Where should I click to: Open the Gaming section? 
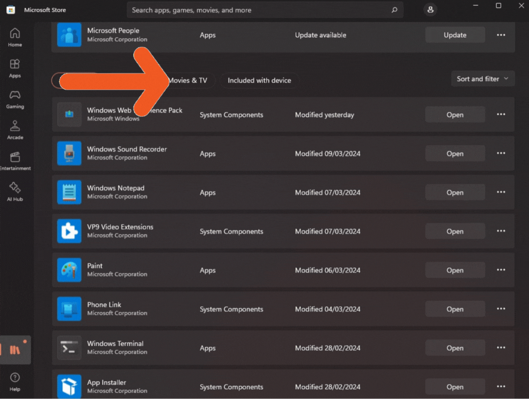(x=15, y=99)
